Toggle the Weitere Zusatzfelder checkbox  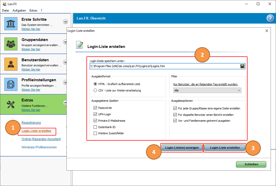click(x=95, y=133)
